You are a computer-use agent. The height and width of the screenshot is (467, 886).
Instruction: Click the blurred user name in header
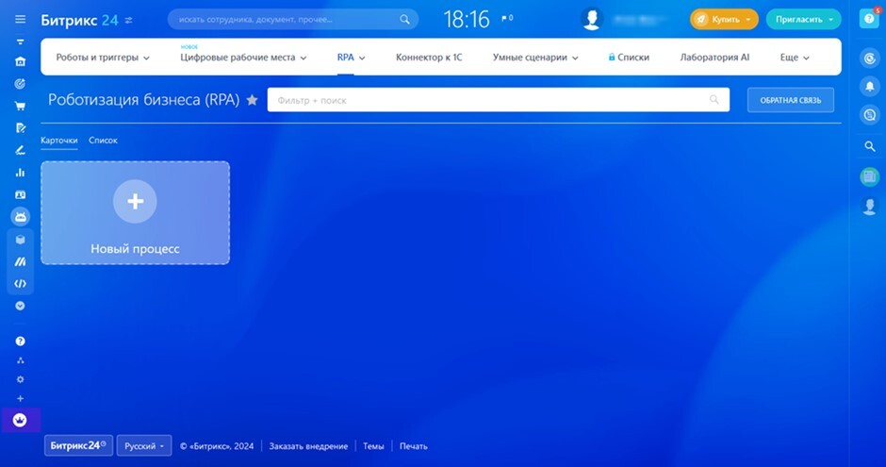[642, 19]
